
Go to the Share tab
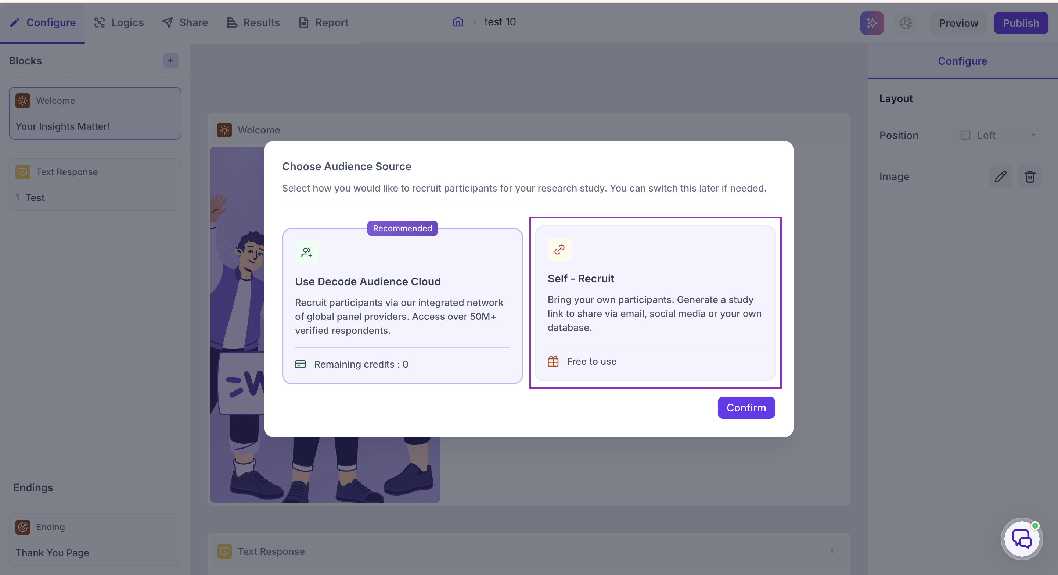click(185, 22)
